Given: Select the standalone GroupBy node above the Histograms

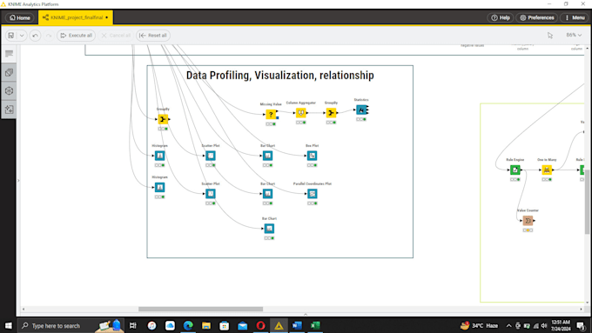Looking at the screenshot, I should [x=163, y=119].
